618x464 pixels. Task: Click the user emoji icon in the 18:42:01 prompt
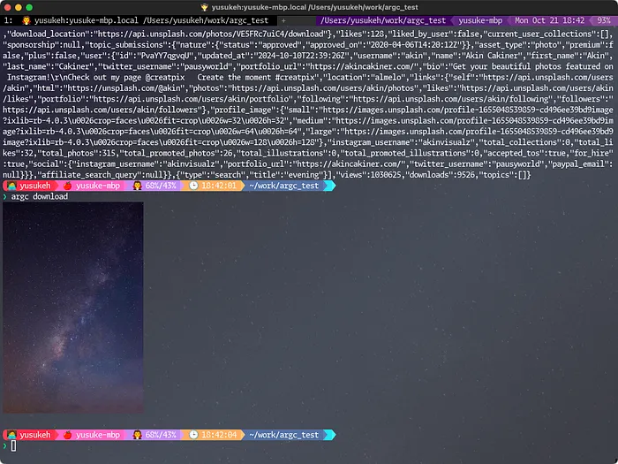[x=11, y=186]
